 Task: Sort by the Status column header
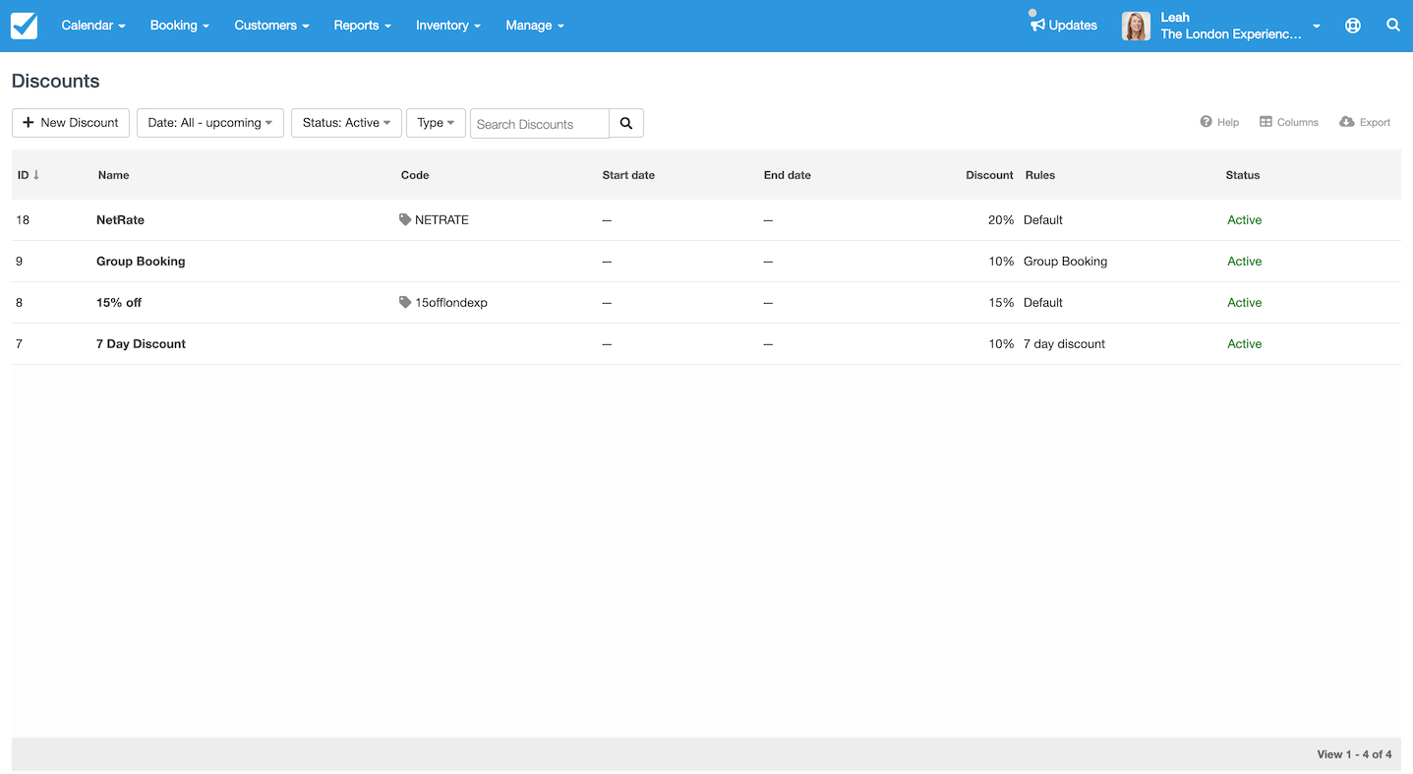(x=1243, y=175)
